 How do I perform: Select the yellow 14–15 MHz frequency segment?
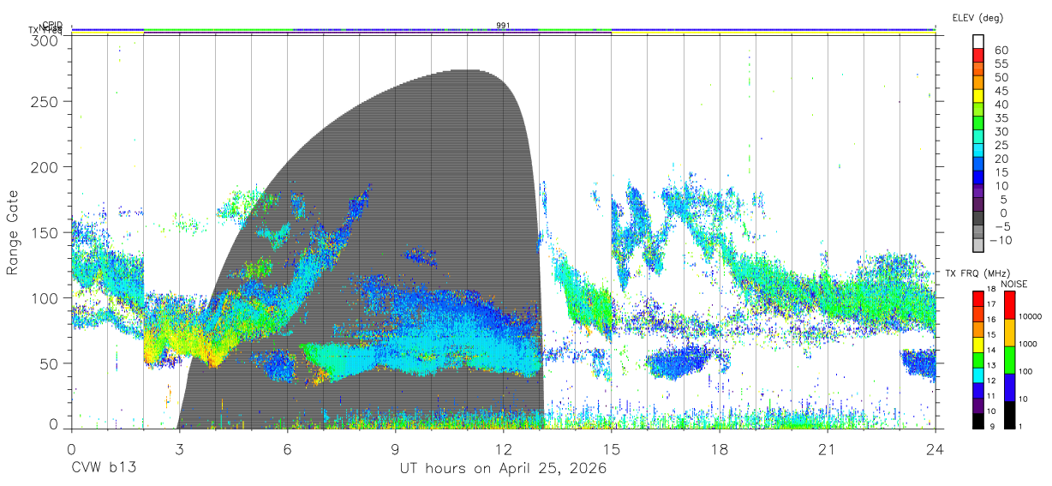point(978,343)
